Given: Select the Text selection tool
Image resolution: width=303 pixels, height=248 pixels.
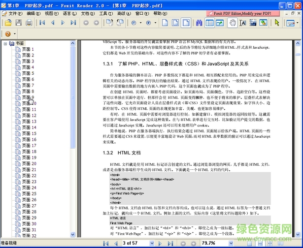Looking at the screenshot, I should pos(243,23).
